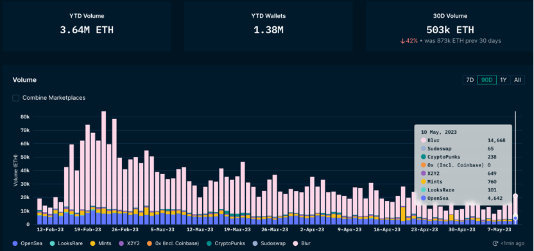Click the YTD Volume 3.64M ETH card
The width and height of the screenshot is (534, 251).
tap(87, 26)
